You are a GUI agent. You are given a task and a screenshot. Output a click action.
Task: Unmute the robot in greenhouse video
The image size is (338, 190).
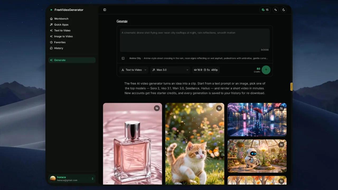point(281,145)
